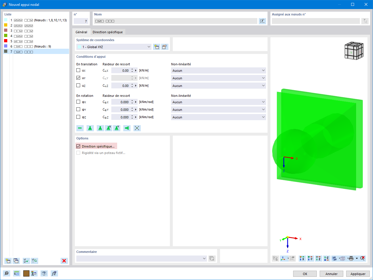Pick the brown color swatch at bottom

[26, 273]
